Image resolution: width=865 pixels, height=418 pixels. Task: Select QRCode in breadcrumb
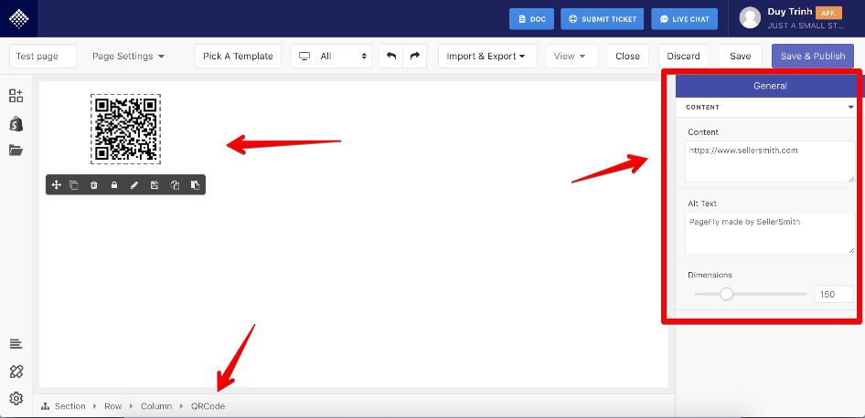(208, 406)
